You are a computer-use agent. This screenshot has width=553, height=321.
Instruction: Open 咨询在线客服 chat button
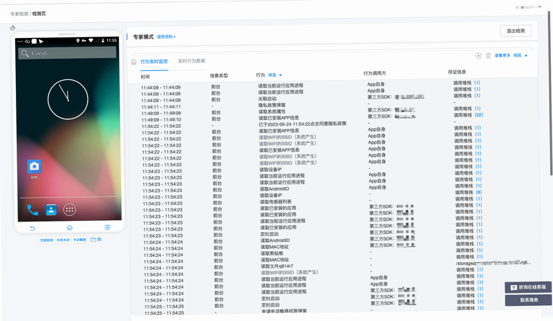pos(528,288)
